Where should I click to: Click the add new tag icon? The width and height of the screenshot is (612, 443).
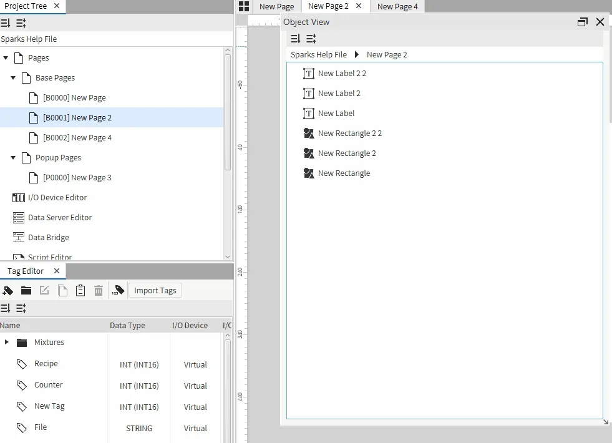(7, 291)
